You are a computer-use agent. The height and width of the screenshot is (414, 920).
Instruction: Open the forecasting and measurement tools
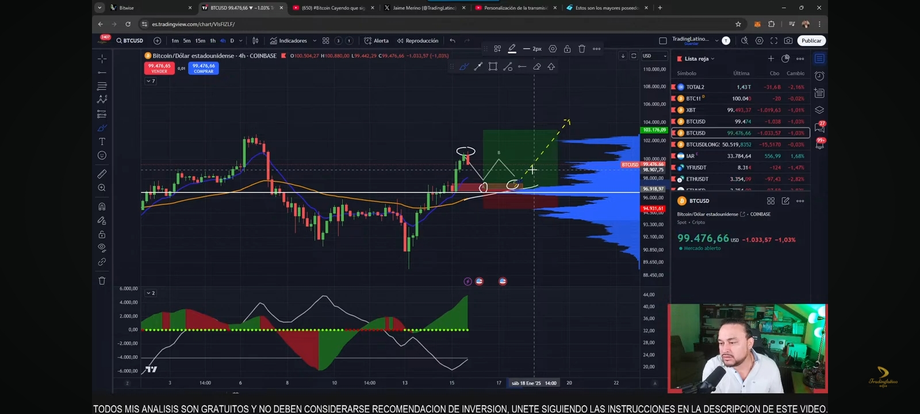[102, 114]
